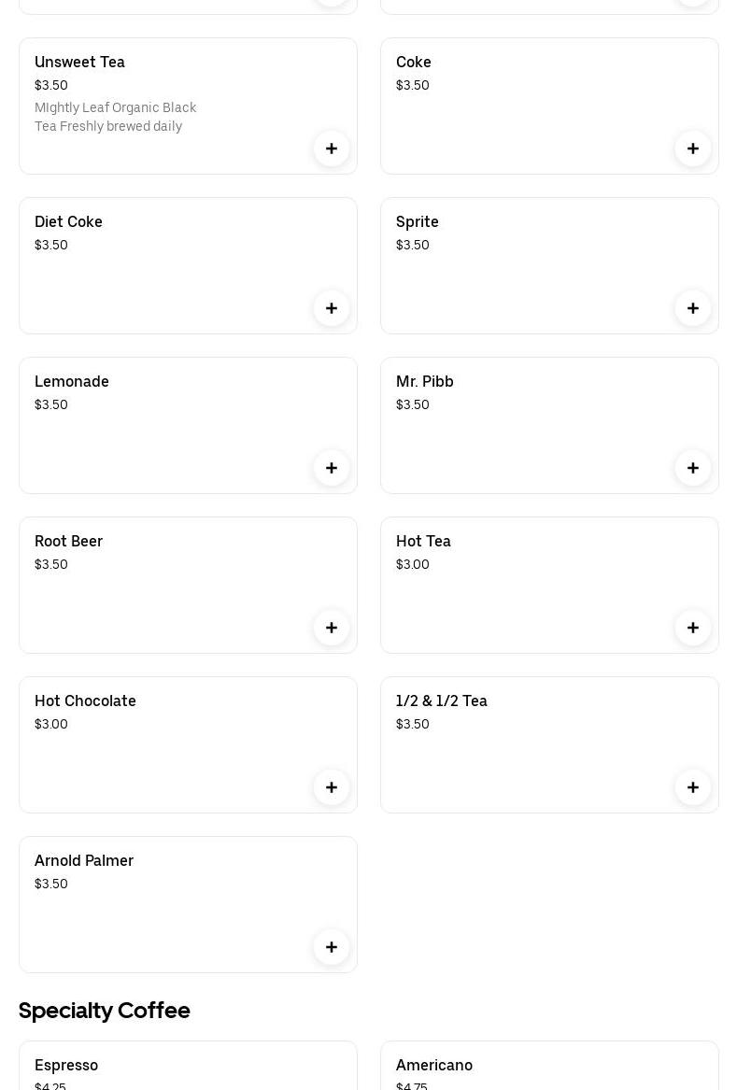The height and width of the screenshot is (1090, 751).
Task: Add Mr. Pibb to the order
Action: (x=693, y=468)
